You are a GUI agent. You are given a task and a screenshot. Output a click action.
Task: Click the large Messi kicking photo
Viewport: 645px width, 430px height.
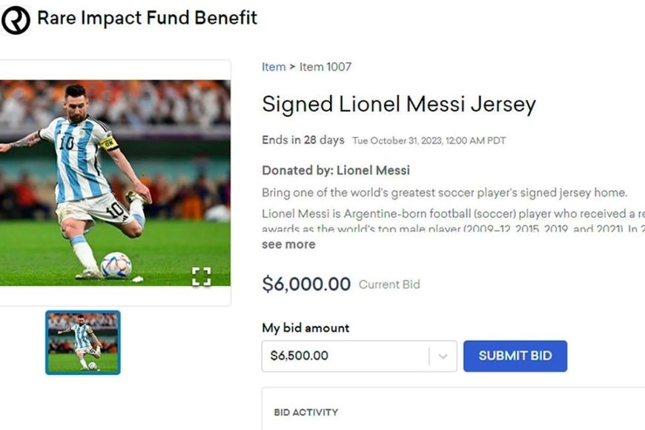[x=111, y=182]
